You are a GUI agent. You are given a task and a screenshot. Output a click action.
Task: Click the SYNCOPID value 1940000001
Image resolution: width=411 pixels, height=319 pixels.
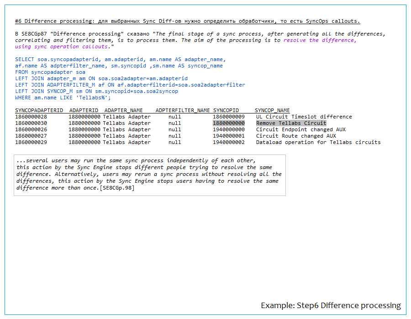(x=228, y=136)
